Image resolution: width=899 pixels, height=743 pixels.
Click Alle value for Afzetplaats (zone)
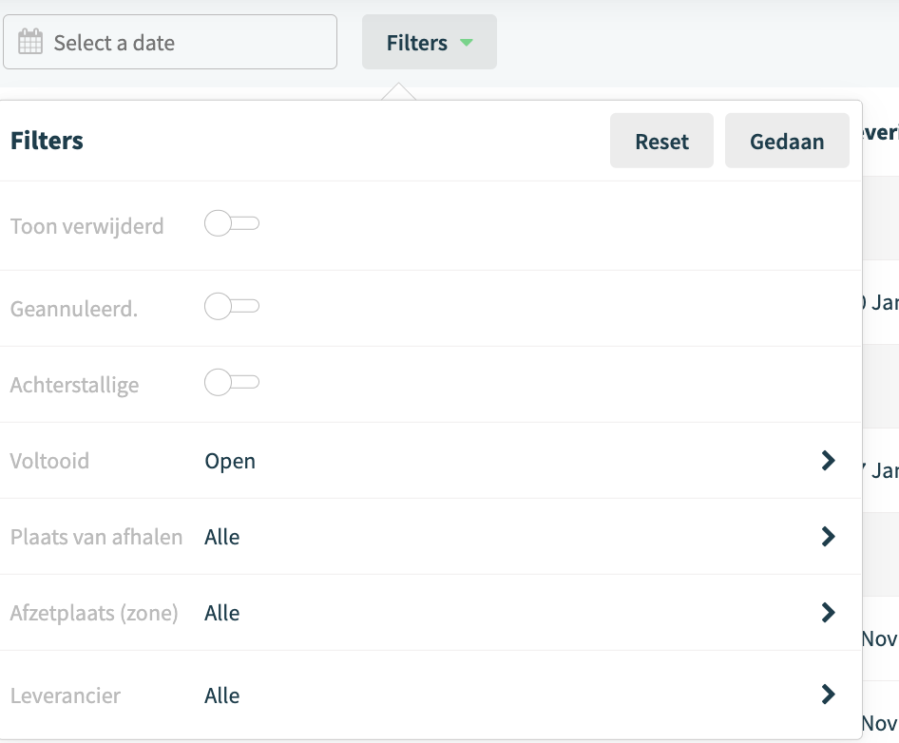[222, 613]
